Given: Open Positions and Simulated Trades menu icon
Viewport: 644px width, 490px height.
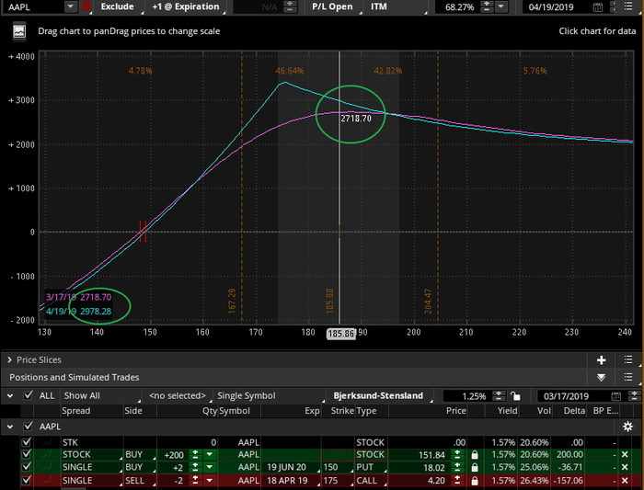Looking at the screenshot, I should 628,377.
